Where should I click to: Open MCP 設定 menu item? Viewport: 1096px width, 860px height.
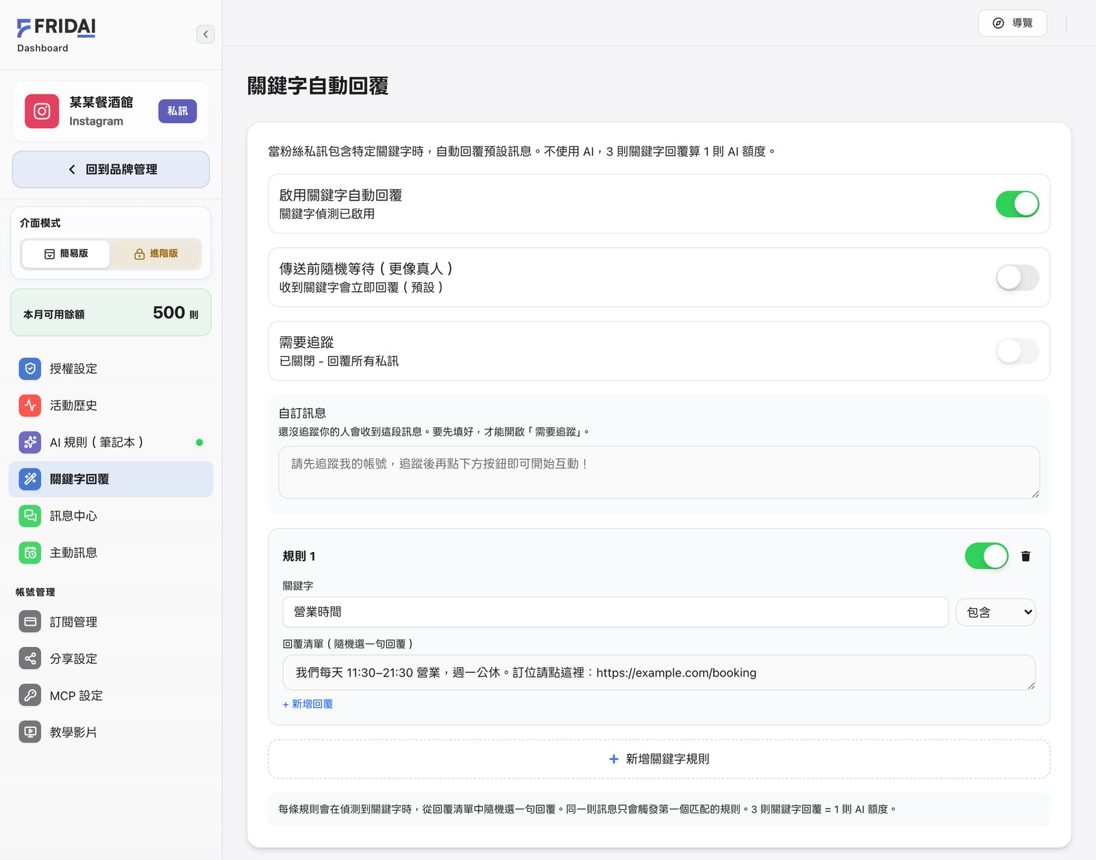111,696
